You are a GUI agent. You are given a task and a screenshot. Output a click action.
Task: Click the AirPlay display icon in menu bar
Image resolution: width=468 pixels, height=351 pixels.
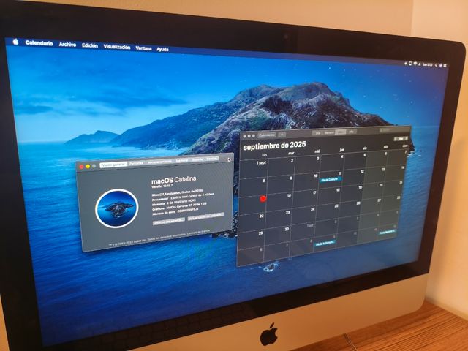click(410, 64)
